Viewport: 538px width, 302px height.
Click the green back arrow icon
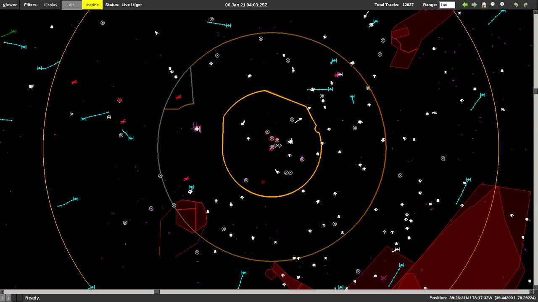[x=465, y=5]
